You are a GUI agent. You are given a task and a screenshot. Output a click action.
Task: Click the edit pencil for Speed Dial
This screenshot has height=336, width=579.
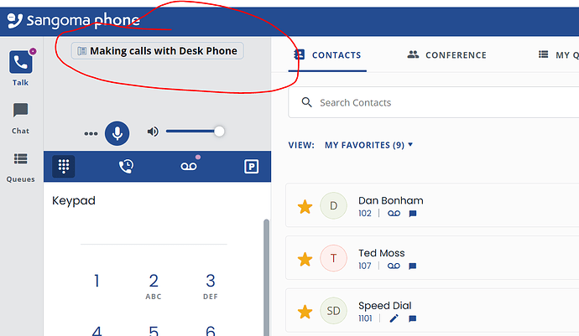(x=395, y=318)
